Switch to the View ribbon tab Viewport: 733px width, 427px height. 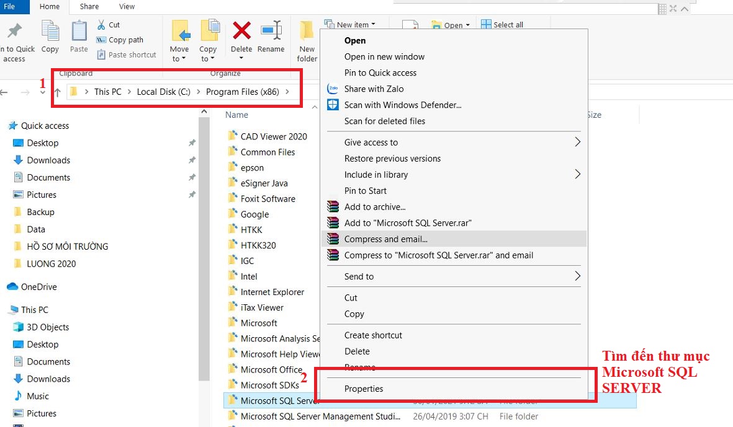pyautogui.click(x=127, y=7)
